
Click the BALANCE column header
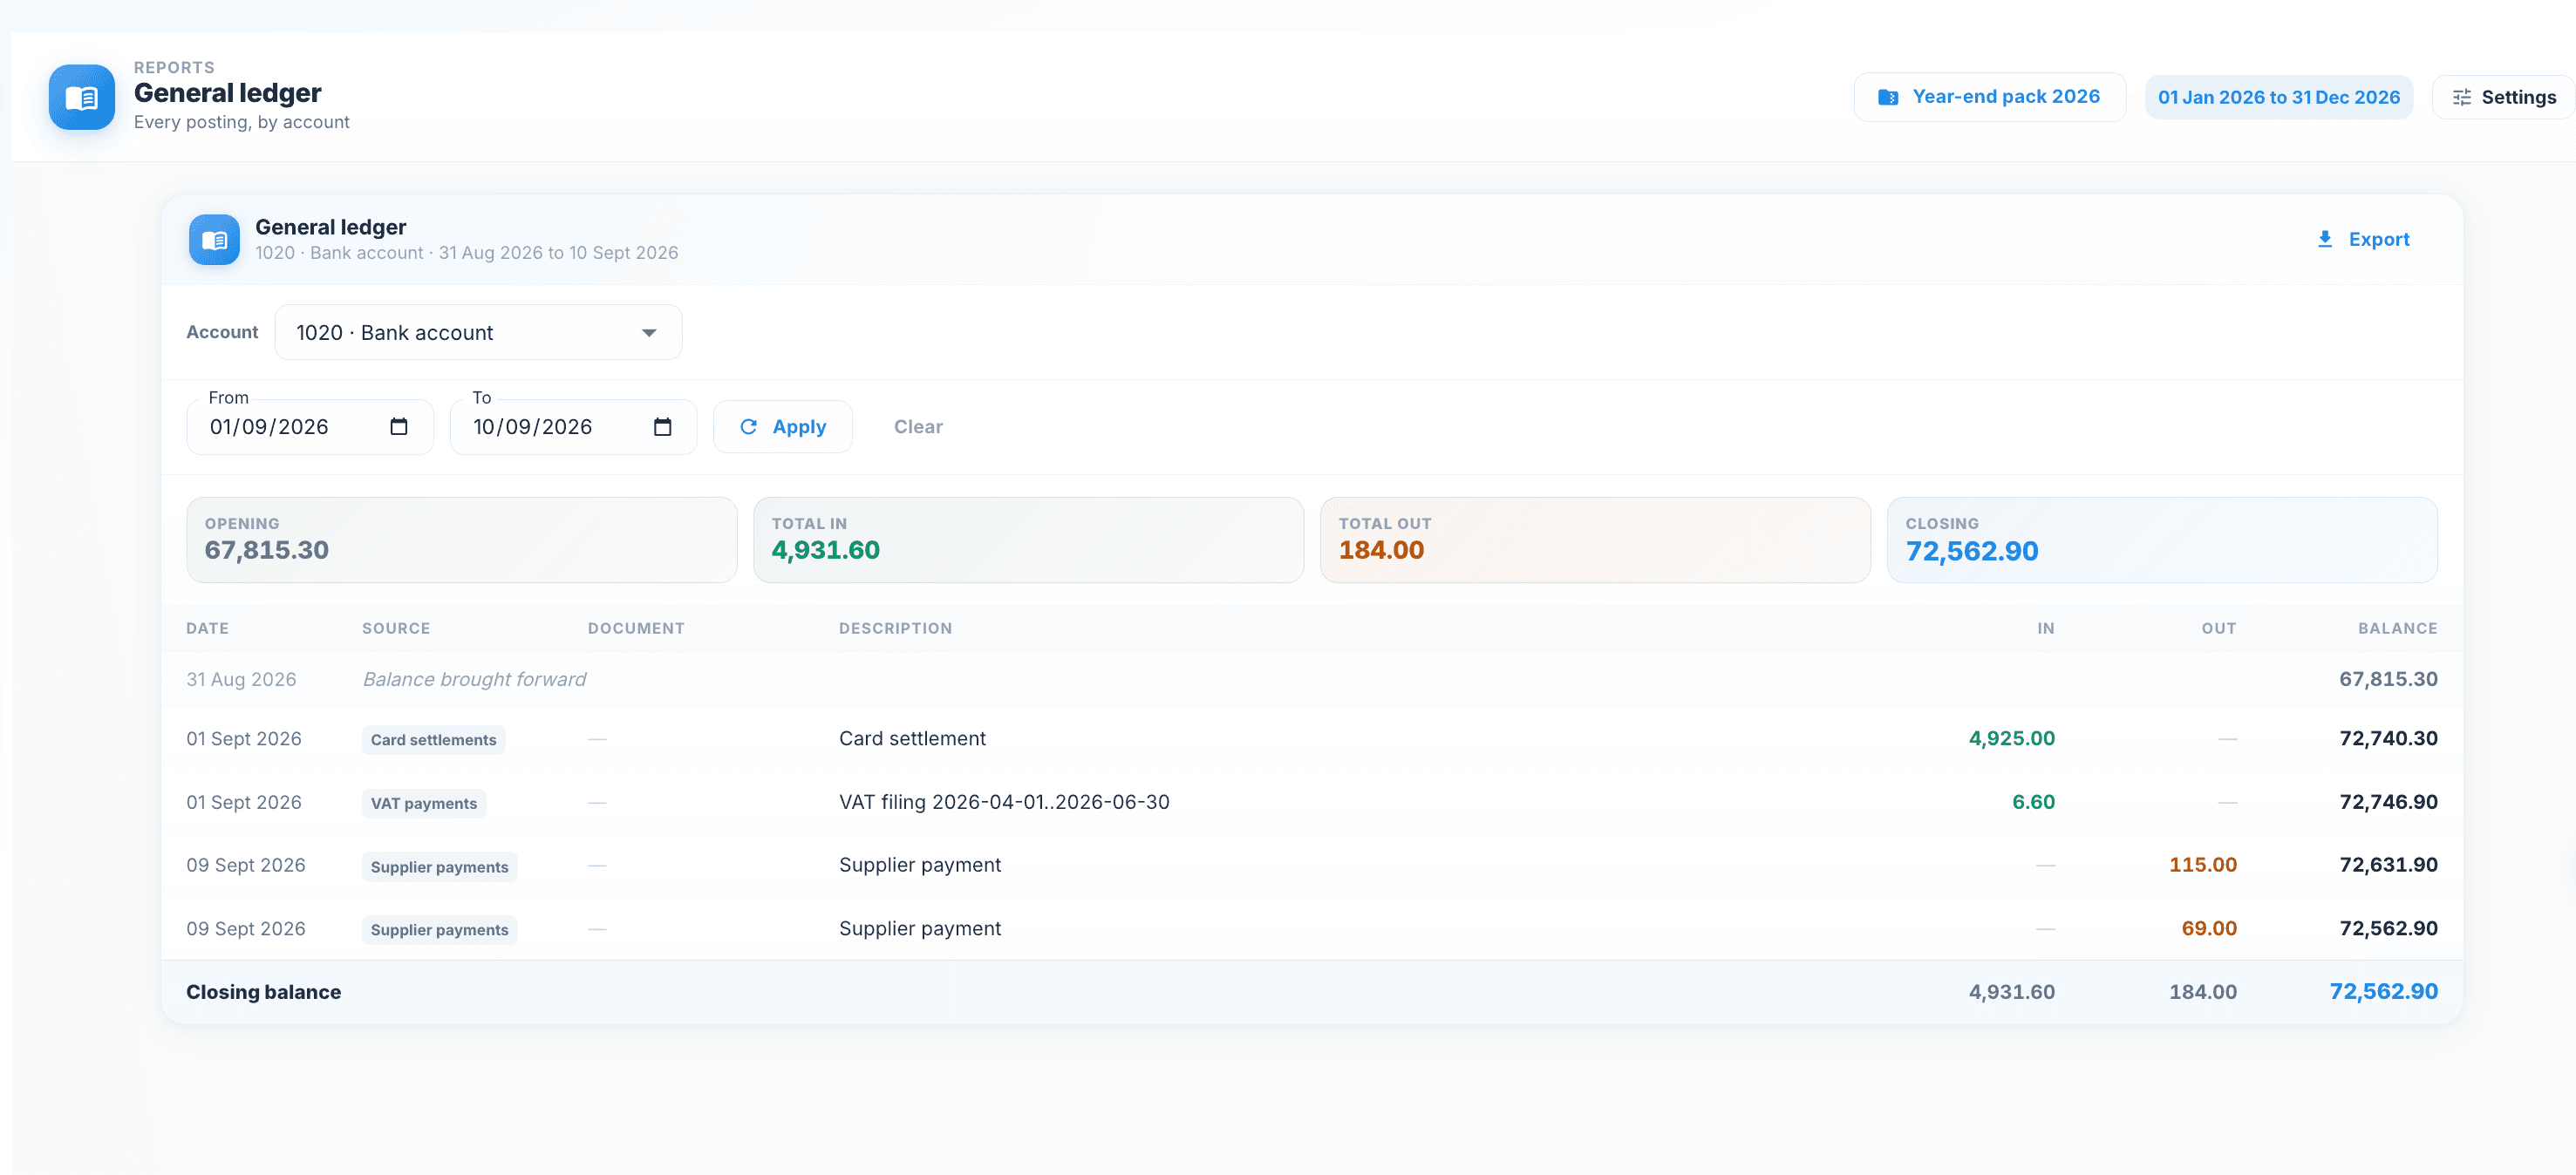[x=2397, y=628]
